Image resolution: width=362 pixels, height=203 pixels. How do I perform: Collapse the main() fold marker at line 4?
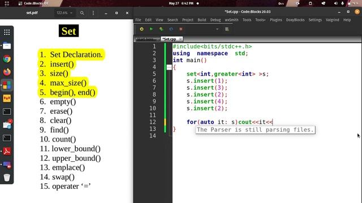coord(169,67)
